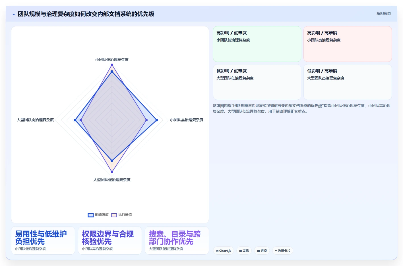Click the blue 影响强度 point on the bottom axis
403x266 pixels.
[x=112, y=161]
